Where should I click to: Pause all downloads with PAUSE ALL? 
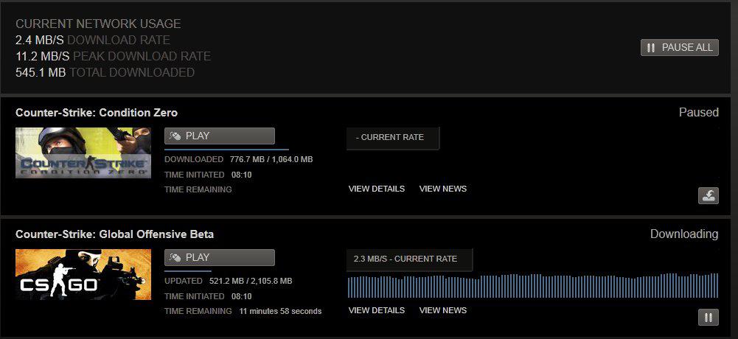(679, 47)
